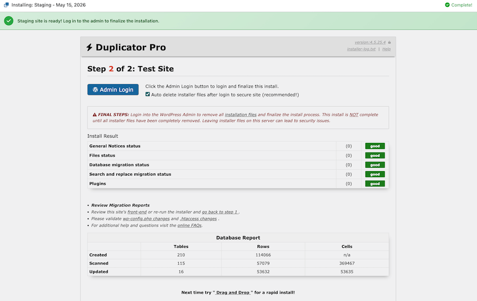The width and height of the screenshot is (477, 301).
Task: Click the Created tables value 210
Action: point(181,255)
